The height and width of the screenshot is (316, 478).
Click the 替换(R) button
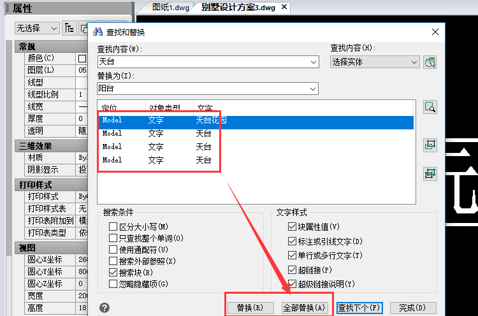click(x=250, y=308)
